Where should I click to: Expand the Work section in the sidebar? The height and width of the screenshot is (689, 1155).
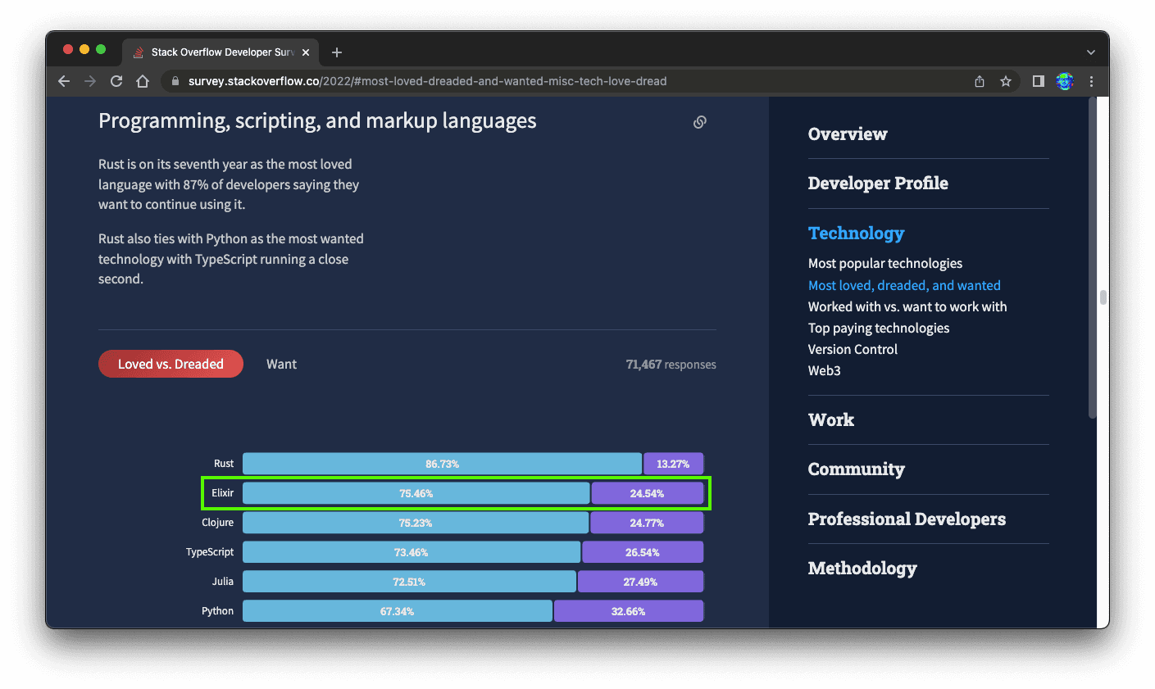830,419
